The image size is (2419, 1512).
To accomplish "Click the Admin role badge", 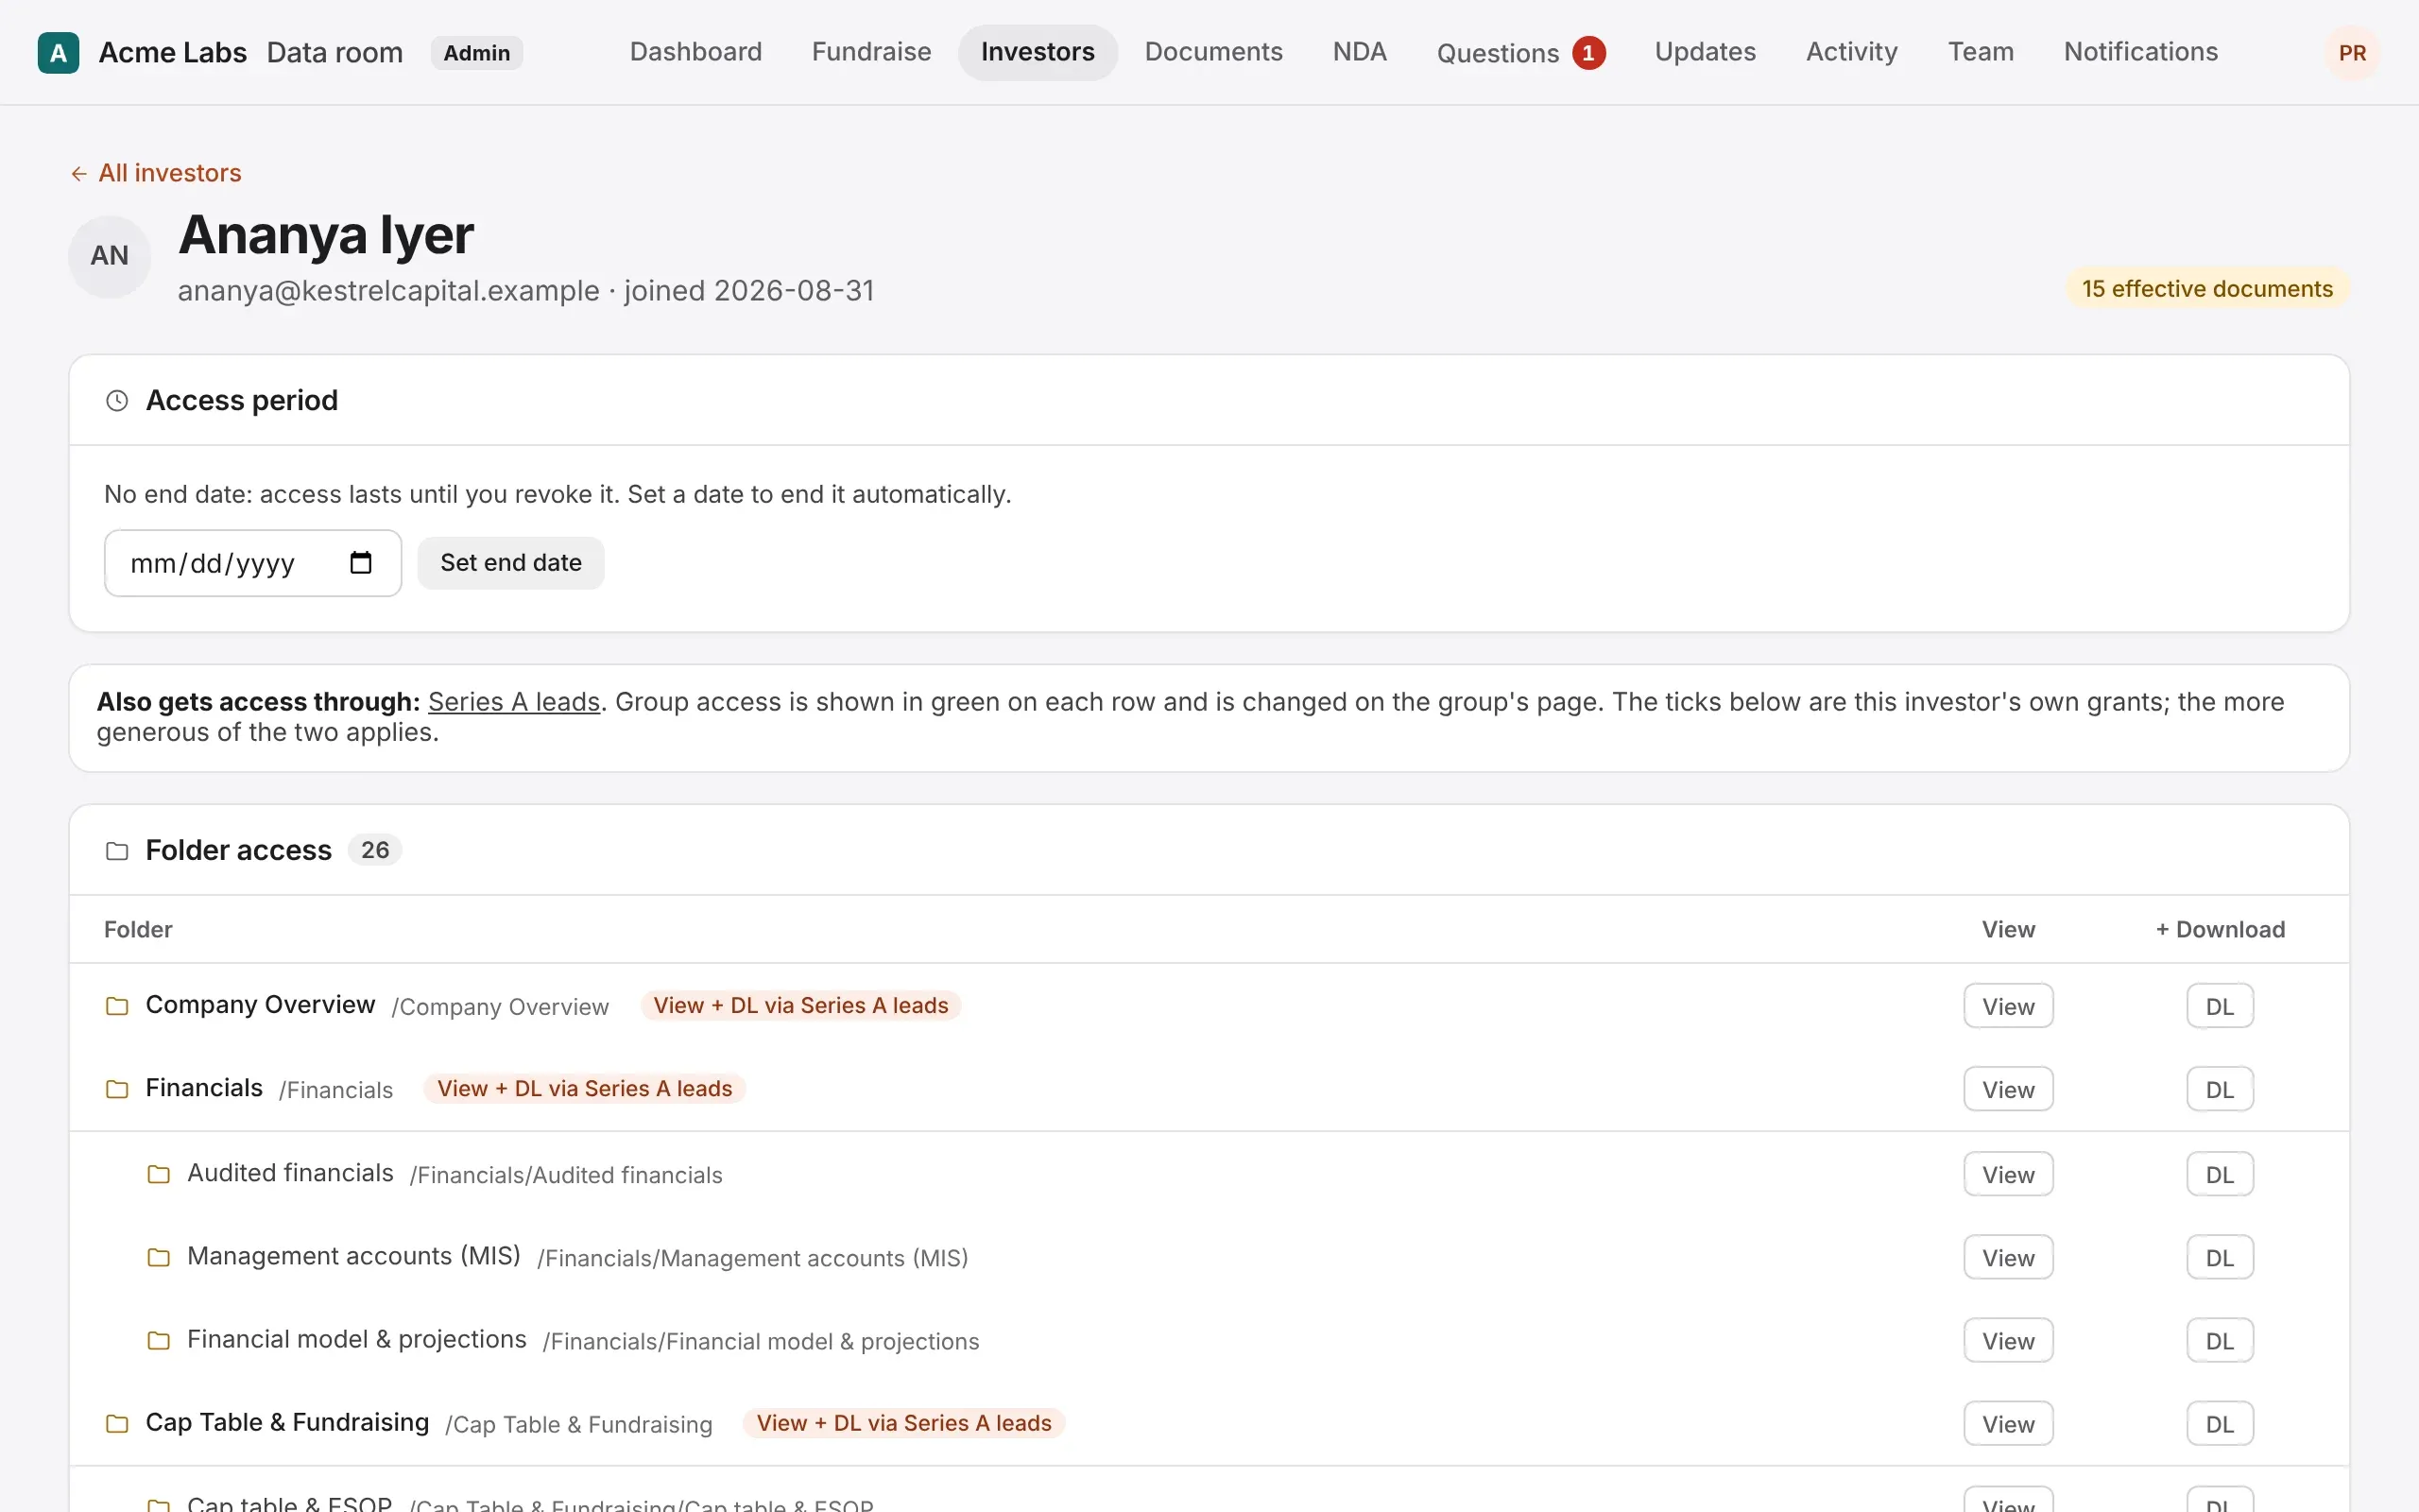I will pyautogui.click(x=476, y=53).
